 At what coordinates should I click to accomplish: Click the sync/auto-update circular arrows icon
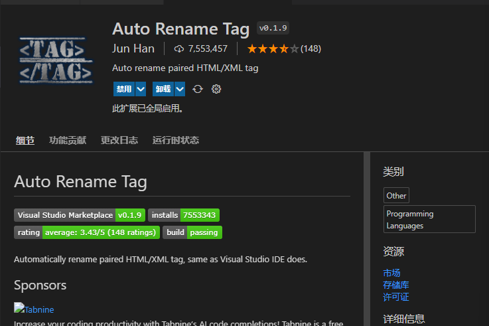[x=198, y=89]
